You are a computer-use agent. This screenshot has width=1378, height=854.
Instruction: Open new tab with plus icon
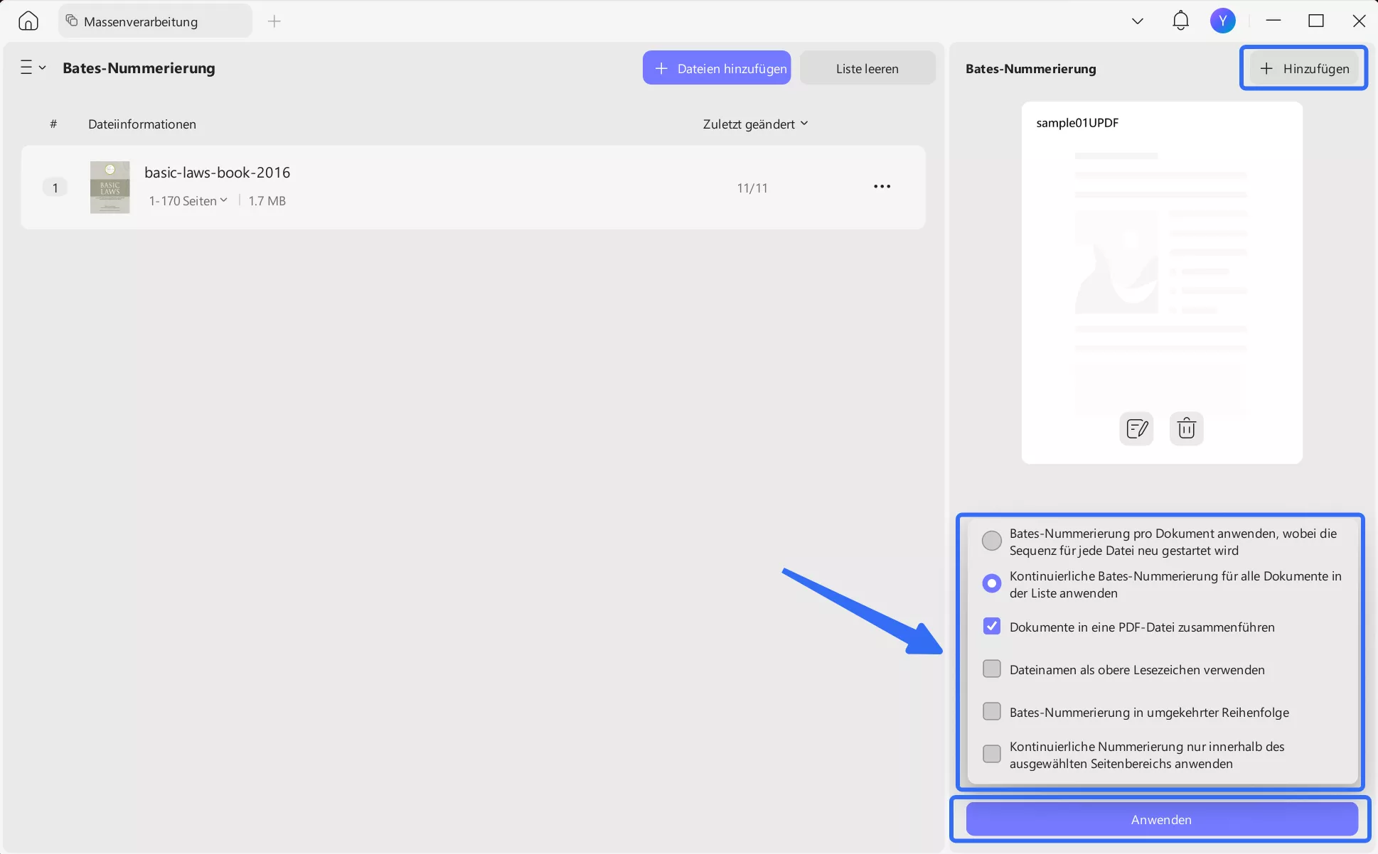274,21
